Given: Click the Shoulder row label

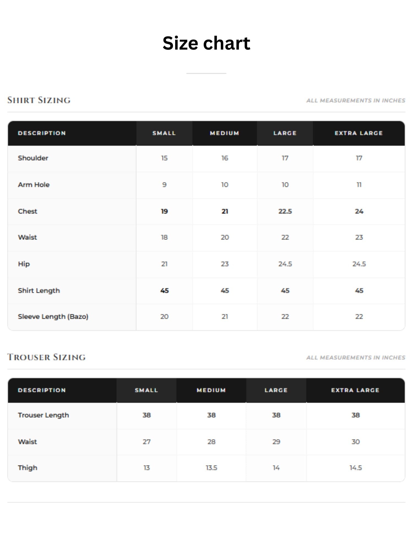Looking at the screenshot, I should [x=33, y=158].
